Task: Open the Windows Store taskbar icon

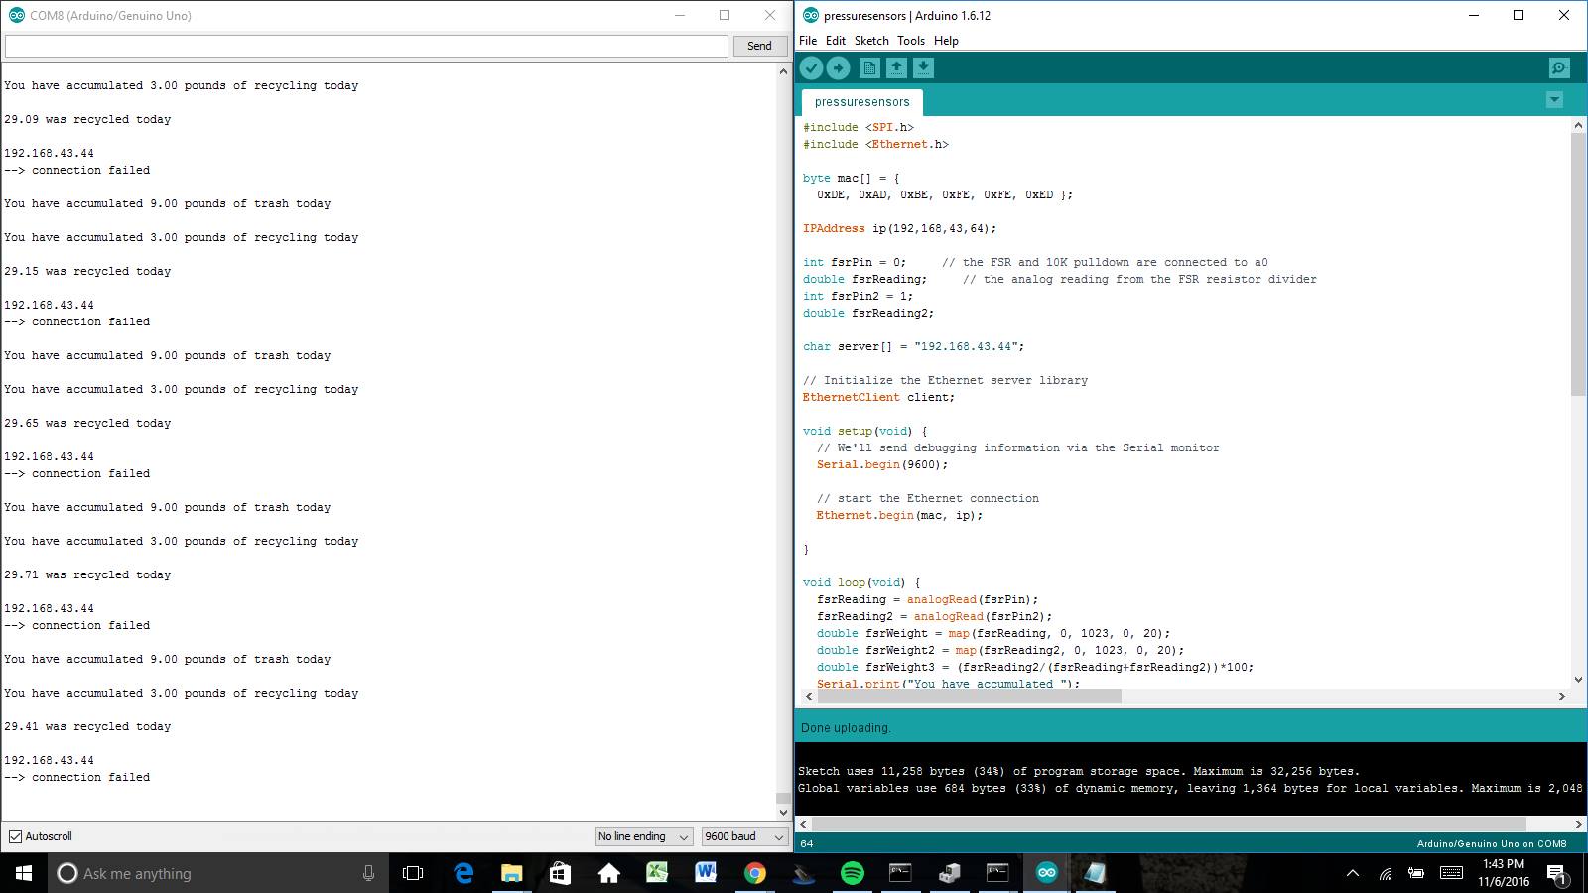Action: 560,873
